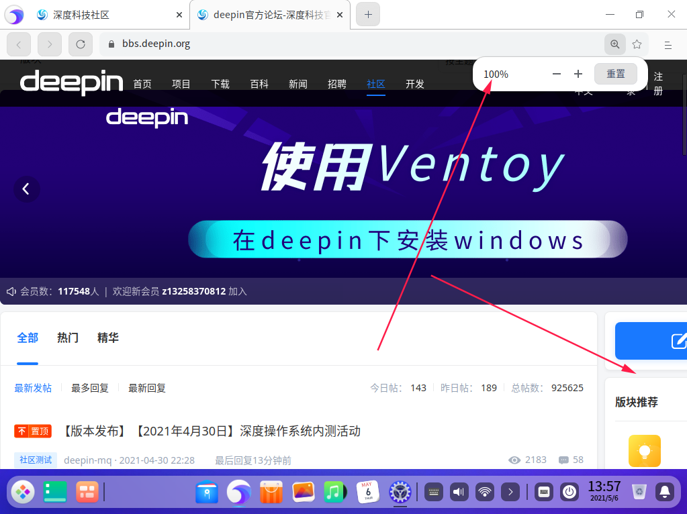Click the 版块推荐 heading
Viewport: 687px width, 514px height.
click(x=636, y=403)
